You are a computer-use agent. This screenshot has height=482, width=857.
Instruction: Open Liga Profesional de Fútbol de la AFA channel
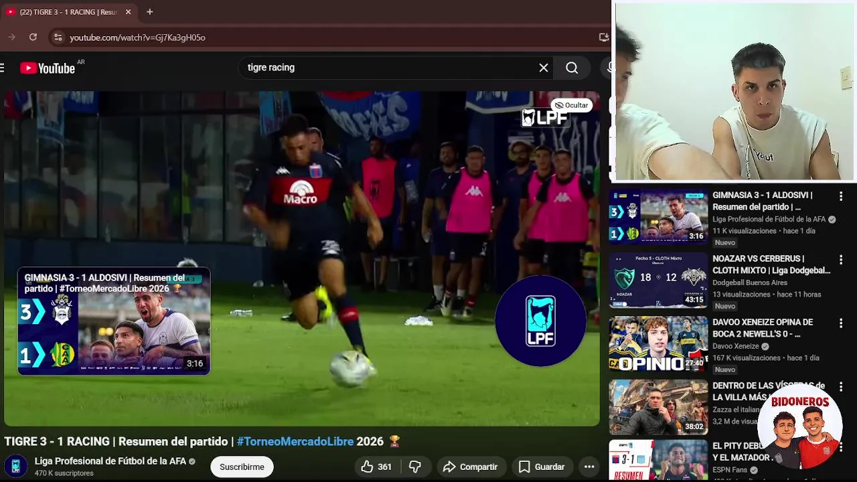[110, 461]
